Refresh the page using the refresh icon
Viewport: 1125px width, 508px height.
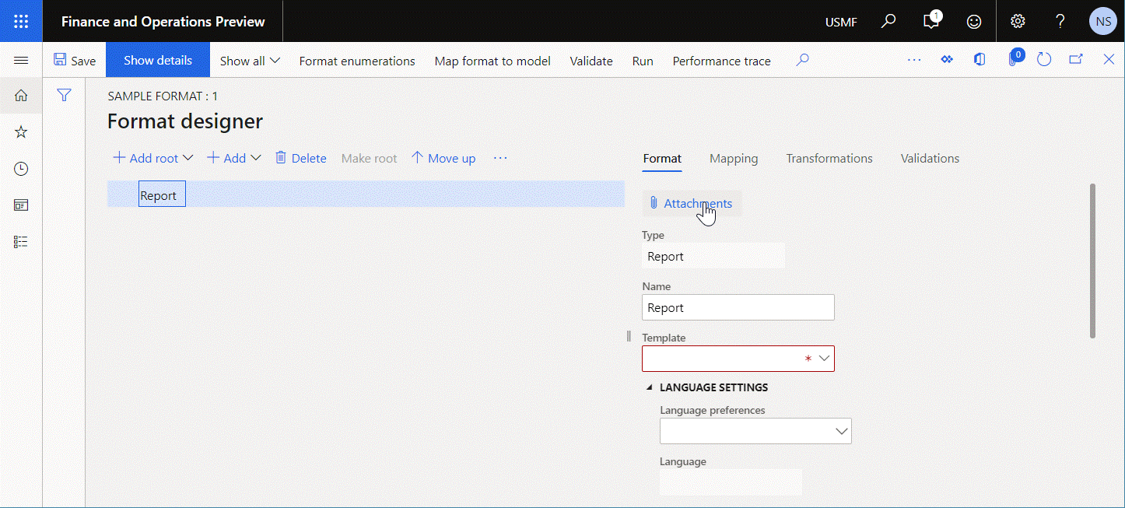click(x=1044, y=58)
